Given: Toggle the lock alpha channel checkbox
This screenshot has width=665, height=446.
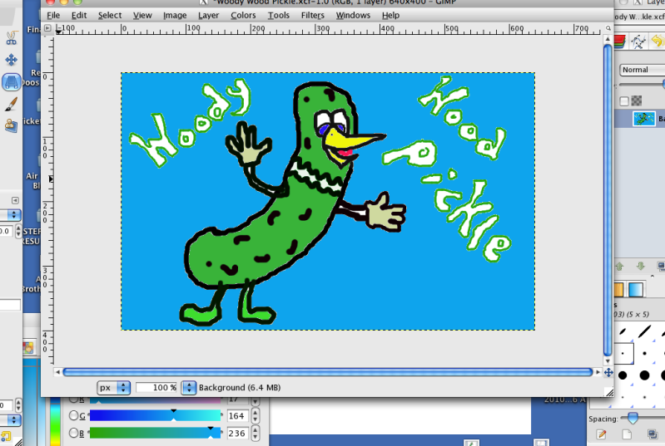Looking at the screenshot, I should tap(623, 101).
